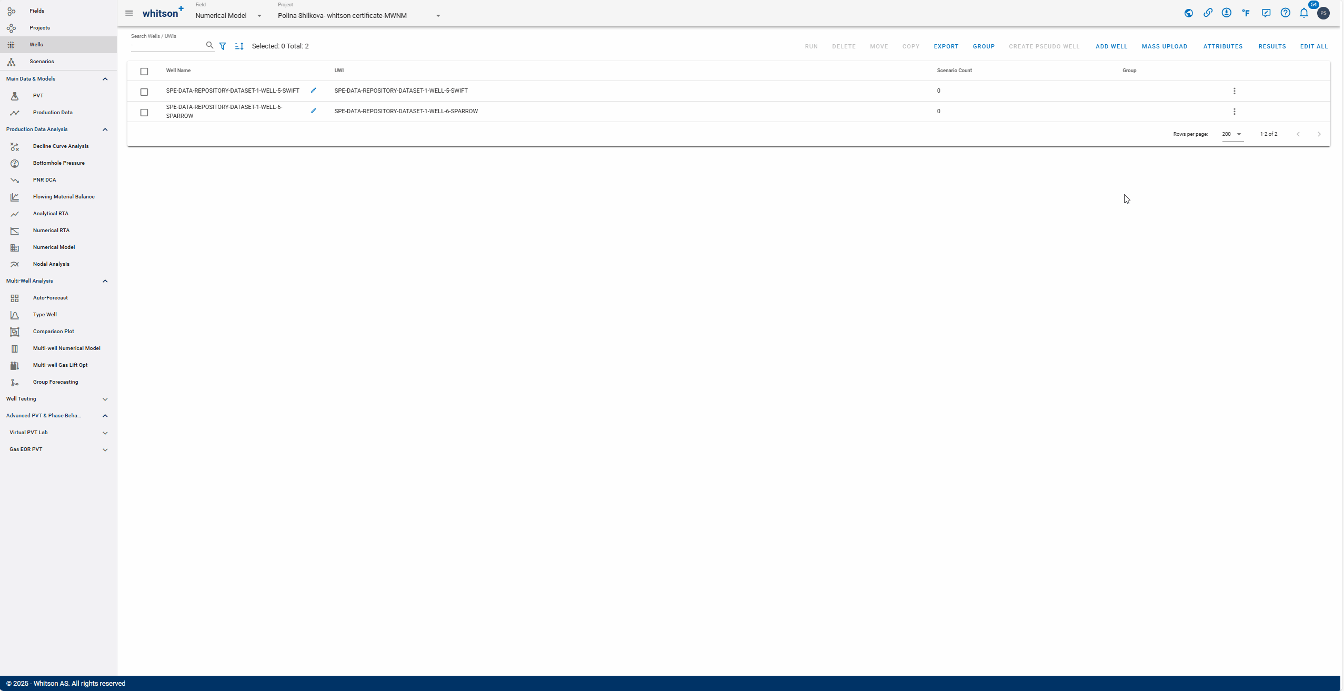Expand the Gas EOR PVT group

tap(105, 449)
